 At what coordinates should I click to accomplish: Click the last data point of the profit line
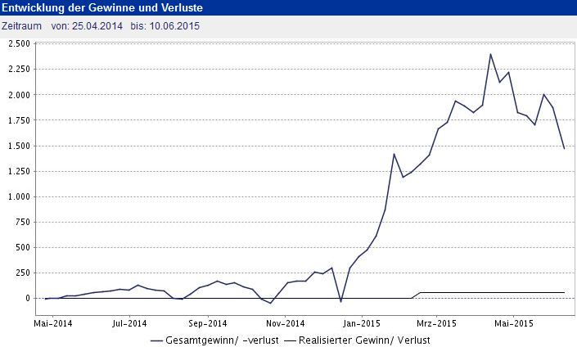[564, 148]
